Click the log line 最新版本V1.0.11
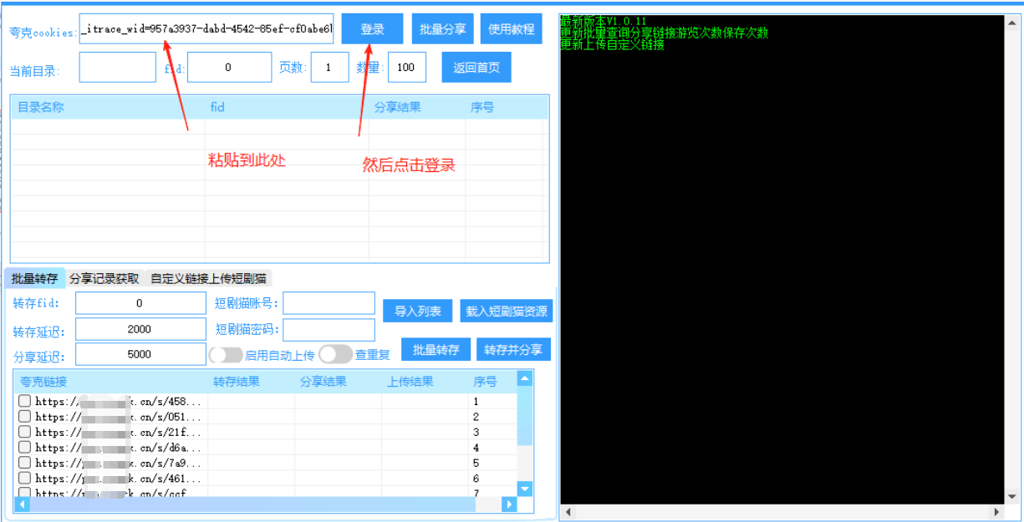Screen dimensions: 1024x522 tap(604, 21)
